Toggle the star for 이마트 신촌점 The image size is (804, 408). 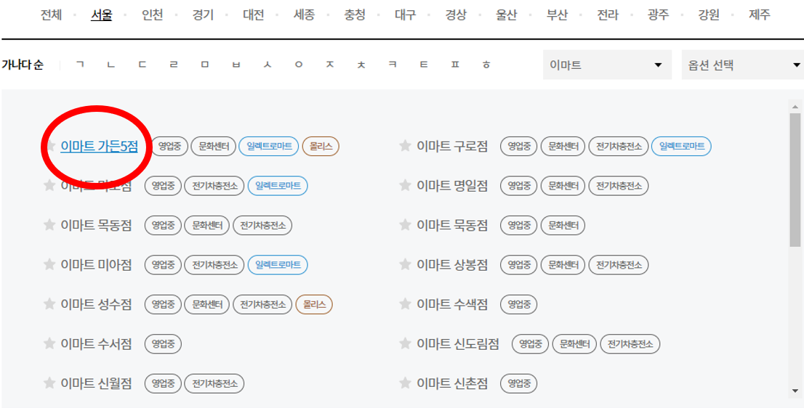click(405, 383)
